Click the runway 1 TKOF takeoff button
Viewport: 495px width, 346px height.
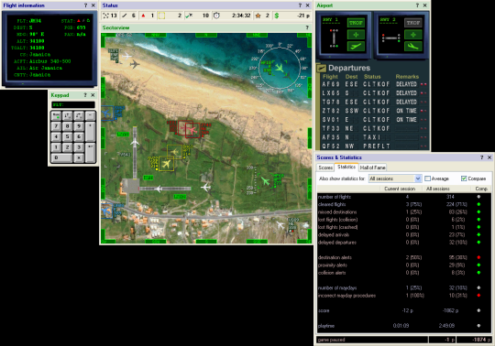[x=356, y=23]
